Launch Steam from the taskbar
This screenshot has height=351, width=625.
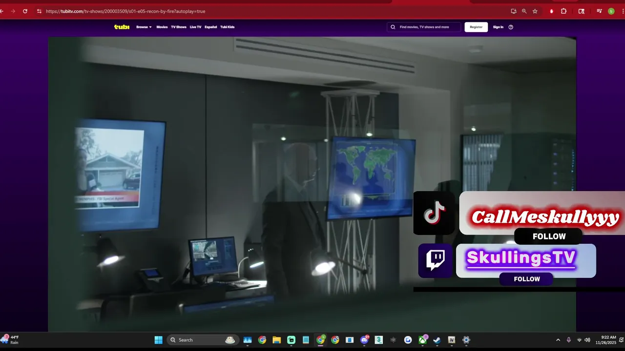pos(437,340)
